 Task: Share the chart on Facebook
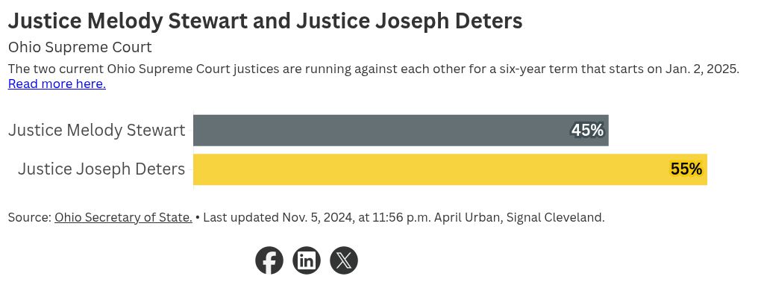[269, 260]
